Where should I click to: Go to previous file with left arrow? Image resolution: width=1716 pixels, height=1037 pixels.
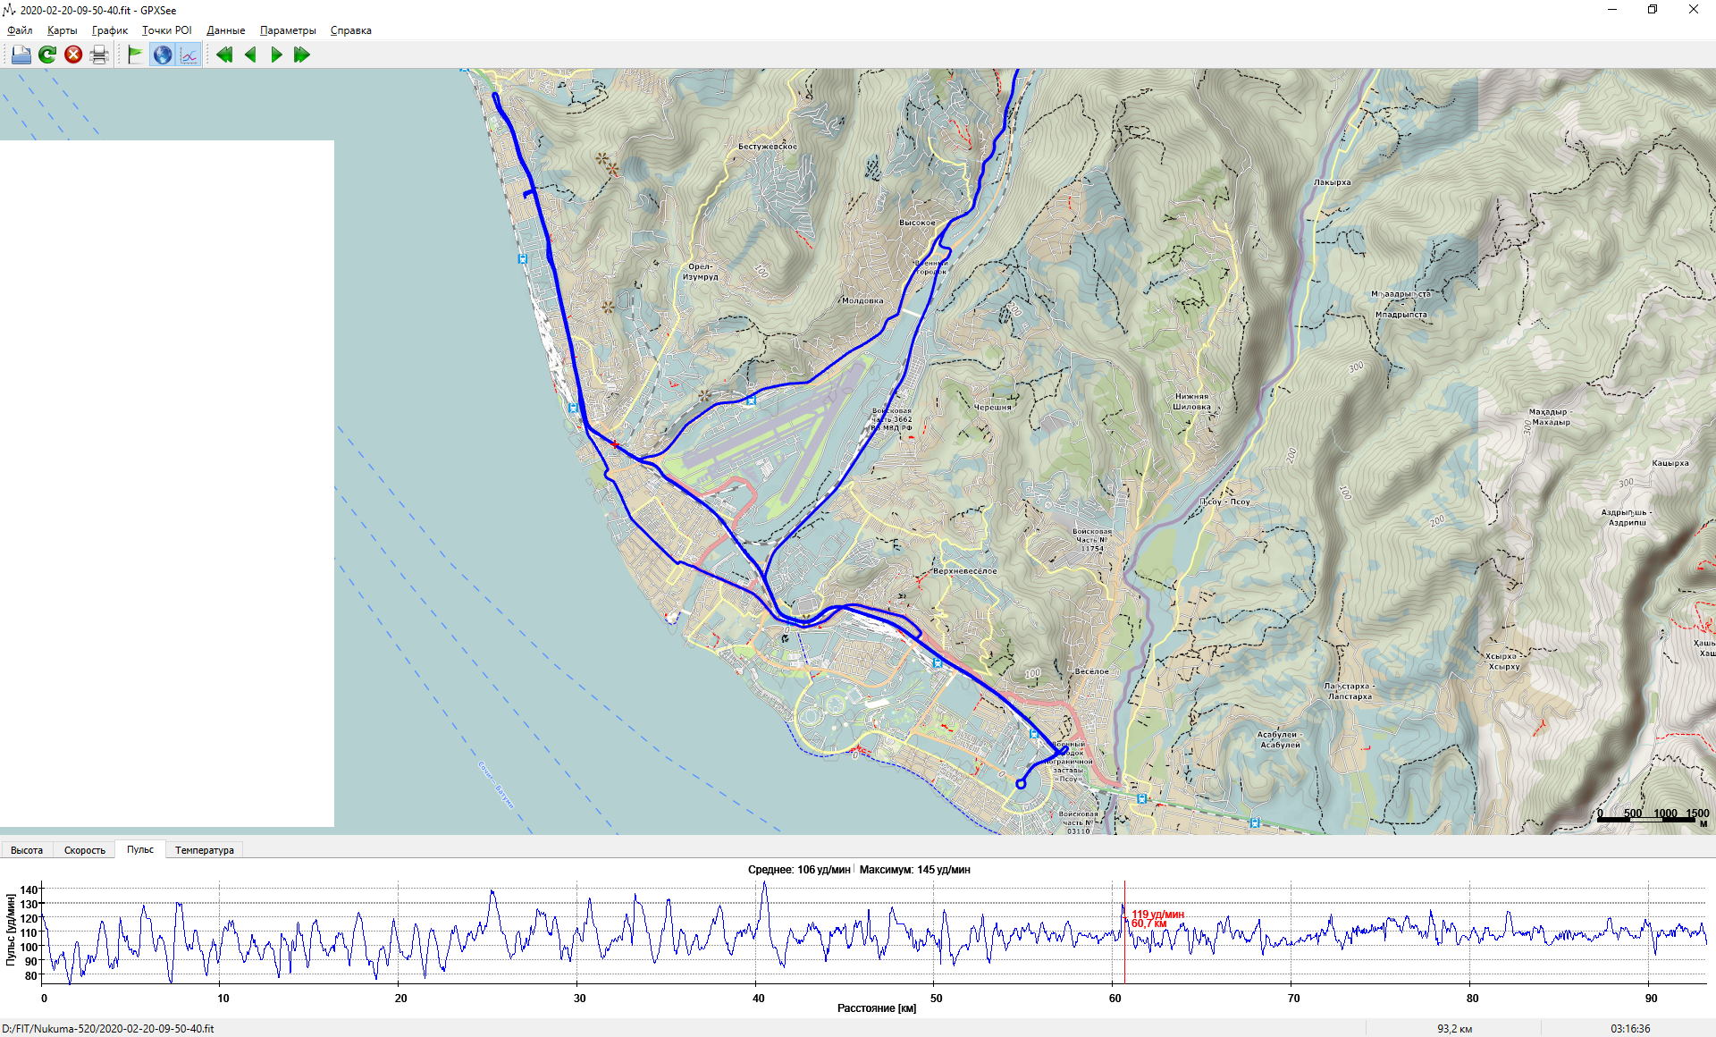[x=250, y=55]
